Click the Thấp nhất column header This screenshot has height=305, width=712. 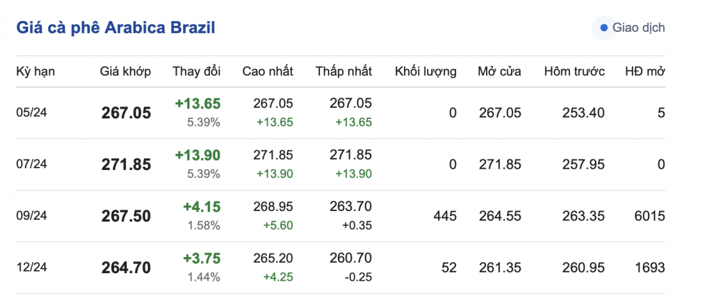pyautogui.click(x=344, y=72)
